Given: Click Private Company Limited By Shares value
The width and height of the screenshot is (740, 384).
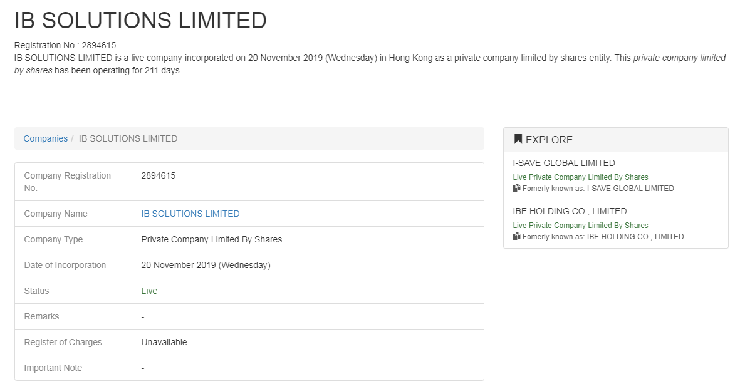Looking at the screenshot, I should pos(211,240).
